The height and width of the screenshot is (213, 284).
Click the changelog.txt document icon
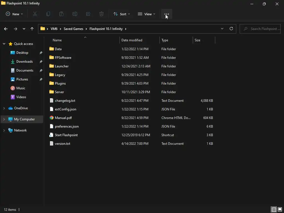click(51, 100)
